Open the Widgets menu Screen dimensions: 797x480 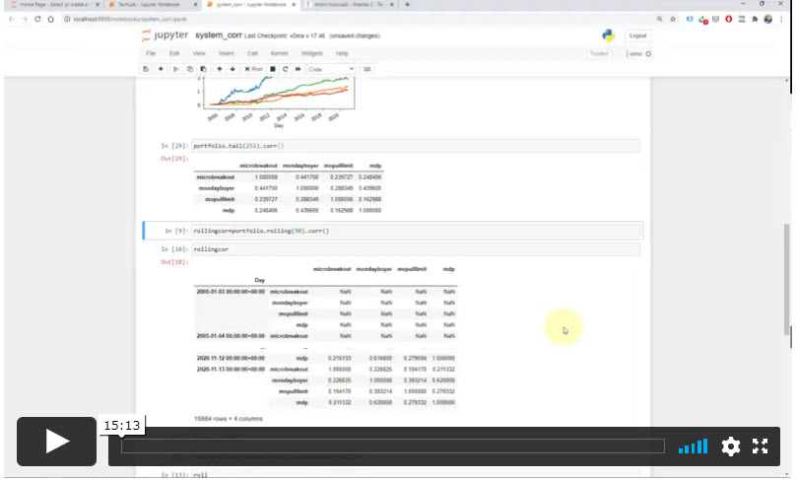pyautogui.click(x=311, y=52)
